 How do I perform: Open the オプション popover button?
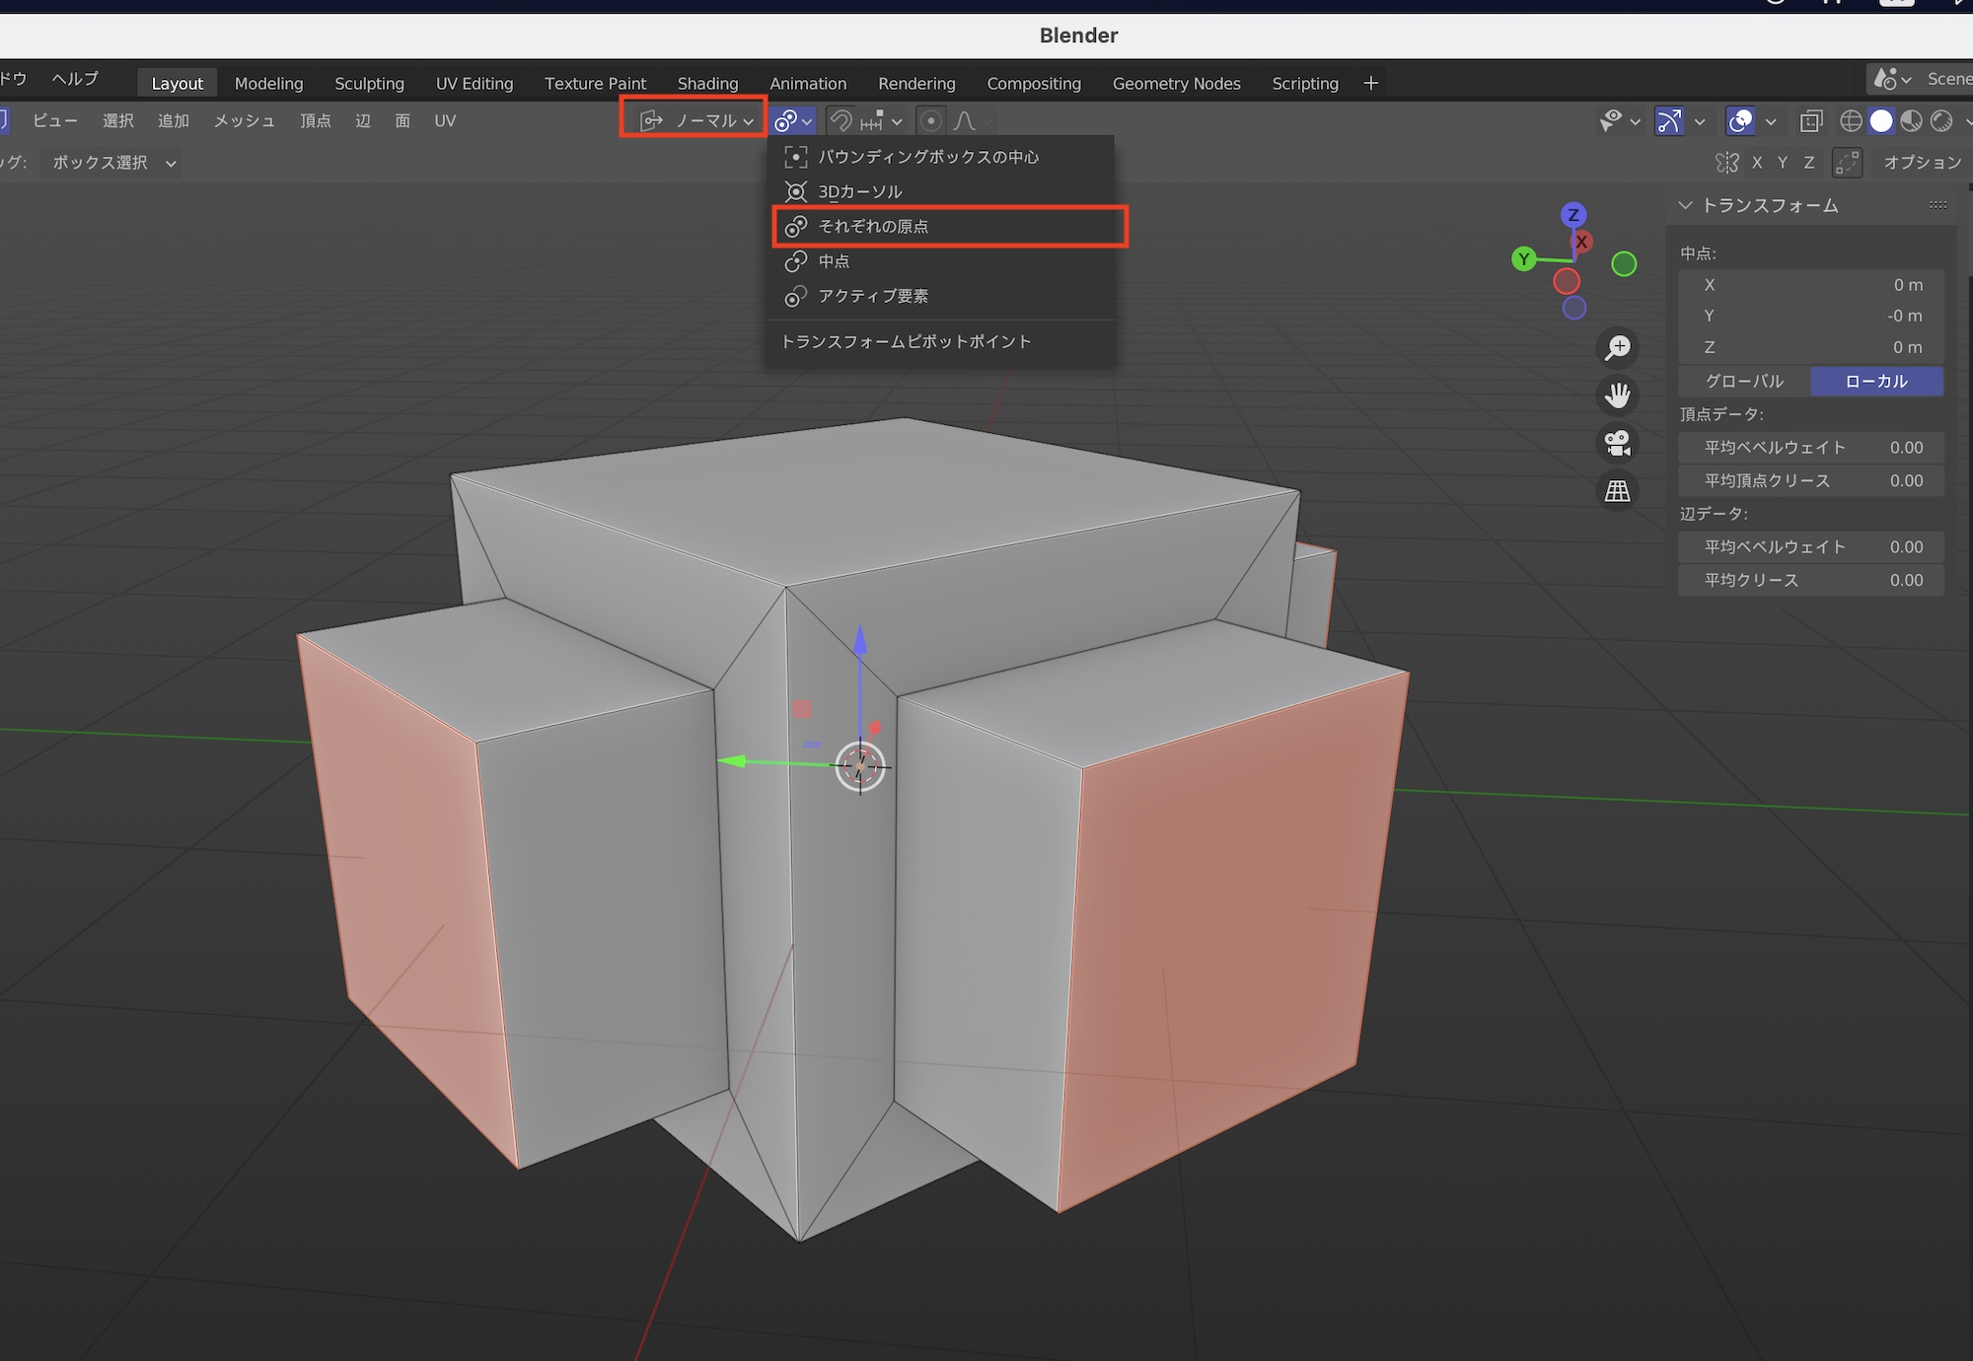tap(1921, 163)
